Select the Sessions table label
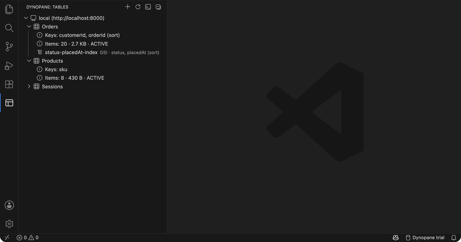The image size is (461, 242). tap(52, 86)
